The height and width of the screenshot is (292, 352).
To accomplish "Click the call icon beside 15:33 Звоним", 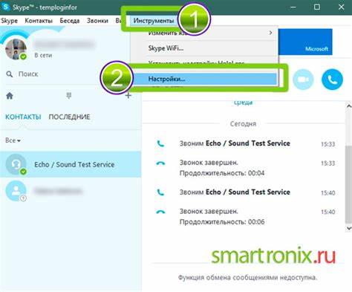I will pos(160,143).
